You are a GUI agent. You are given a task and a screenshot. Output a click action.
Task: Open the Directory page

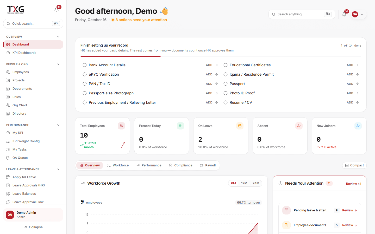coord(33,114)
